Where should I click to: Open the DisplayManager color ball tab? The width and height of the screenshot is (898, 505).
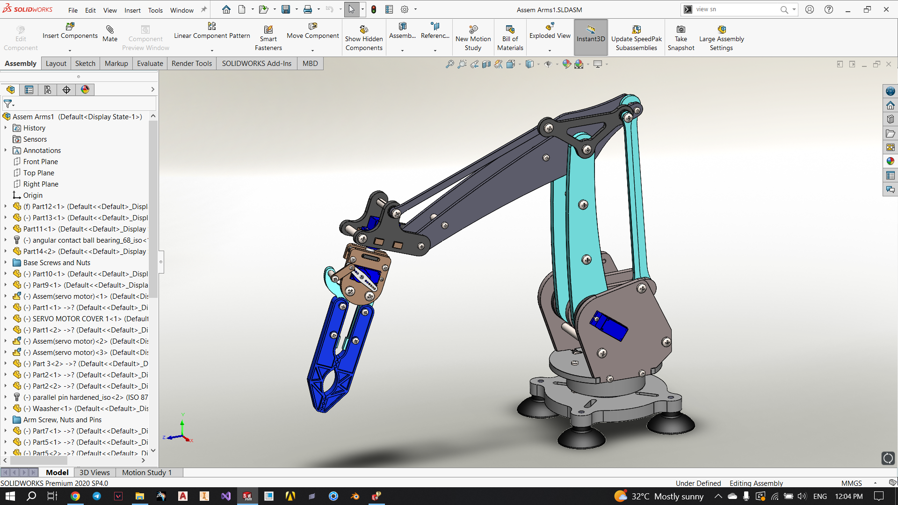pyautogui.click(x=85, y=90)
